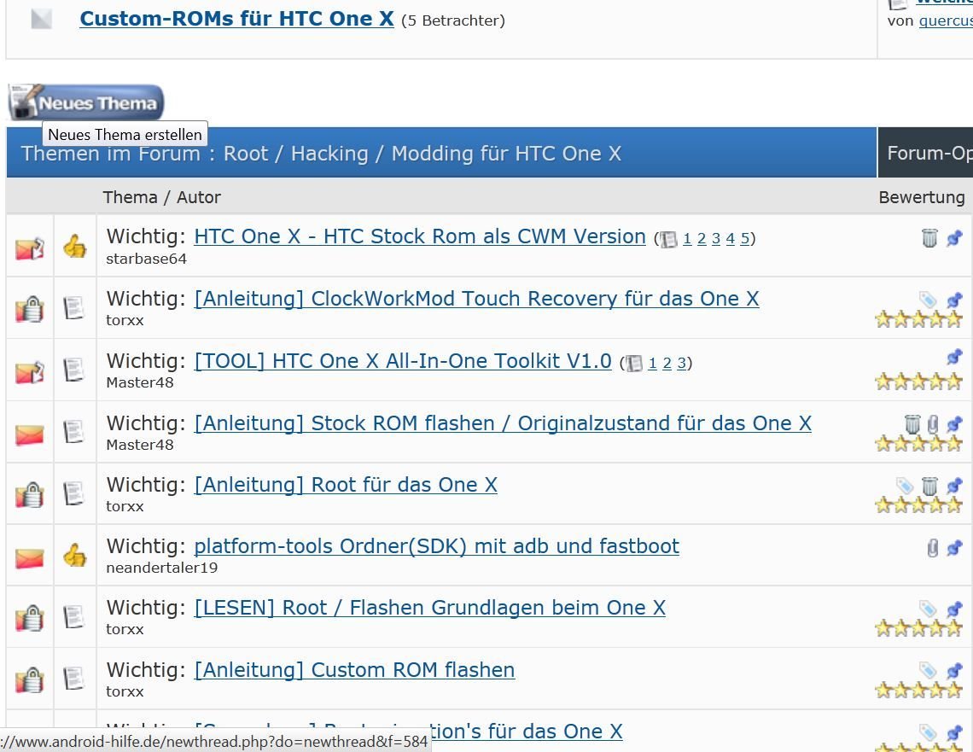Open Root für das One X thread
The height and width of the screenshot is (752, 973).
coord(346,485)
